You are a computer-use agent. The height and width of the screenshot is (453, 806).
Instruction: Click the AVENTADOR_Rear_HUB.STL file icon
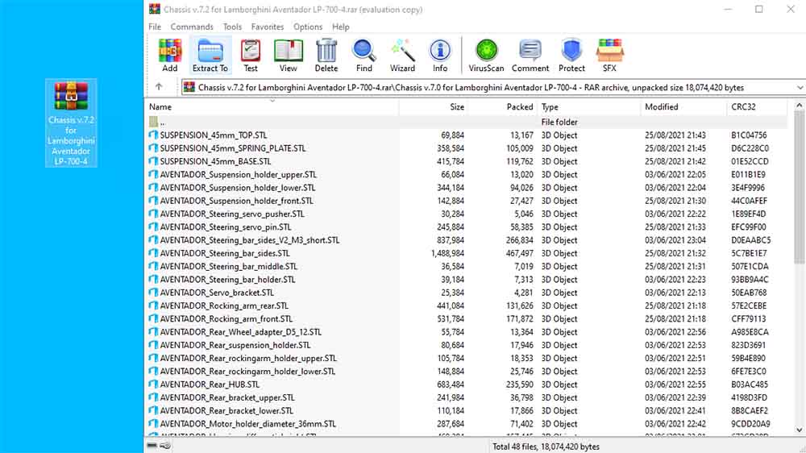click(x=153, y=384)
